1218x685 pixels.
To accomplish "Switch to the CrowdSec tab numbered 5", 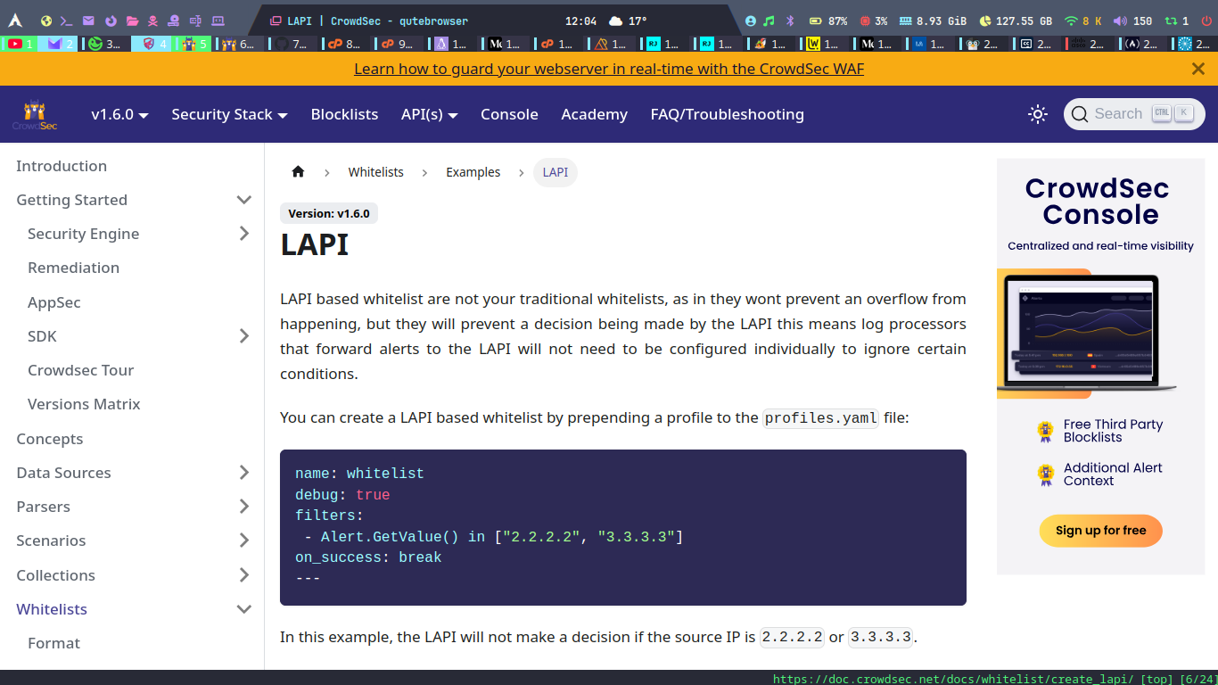I will click(x=192, y=43).
